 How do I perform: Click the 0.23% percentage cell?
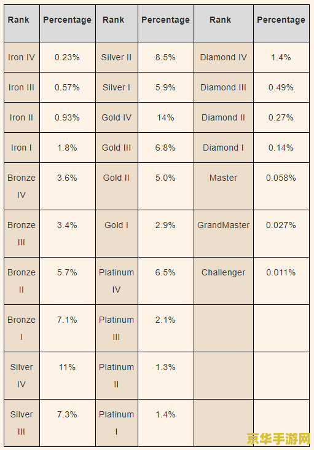coord(68,57)
